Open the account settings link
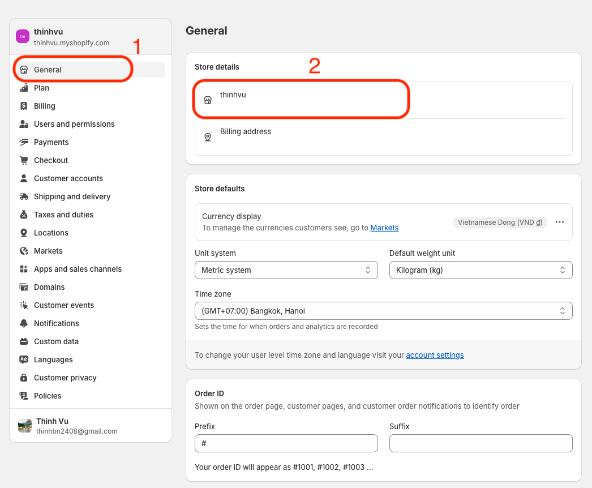Viewport: 592px width, 488px height. click(435, 355)
